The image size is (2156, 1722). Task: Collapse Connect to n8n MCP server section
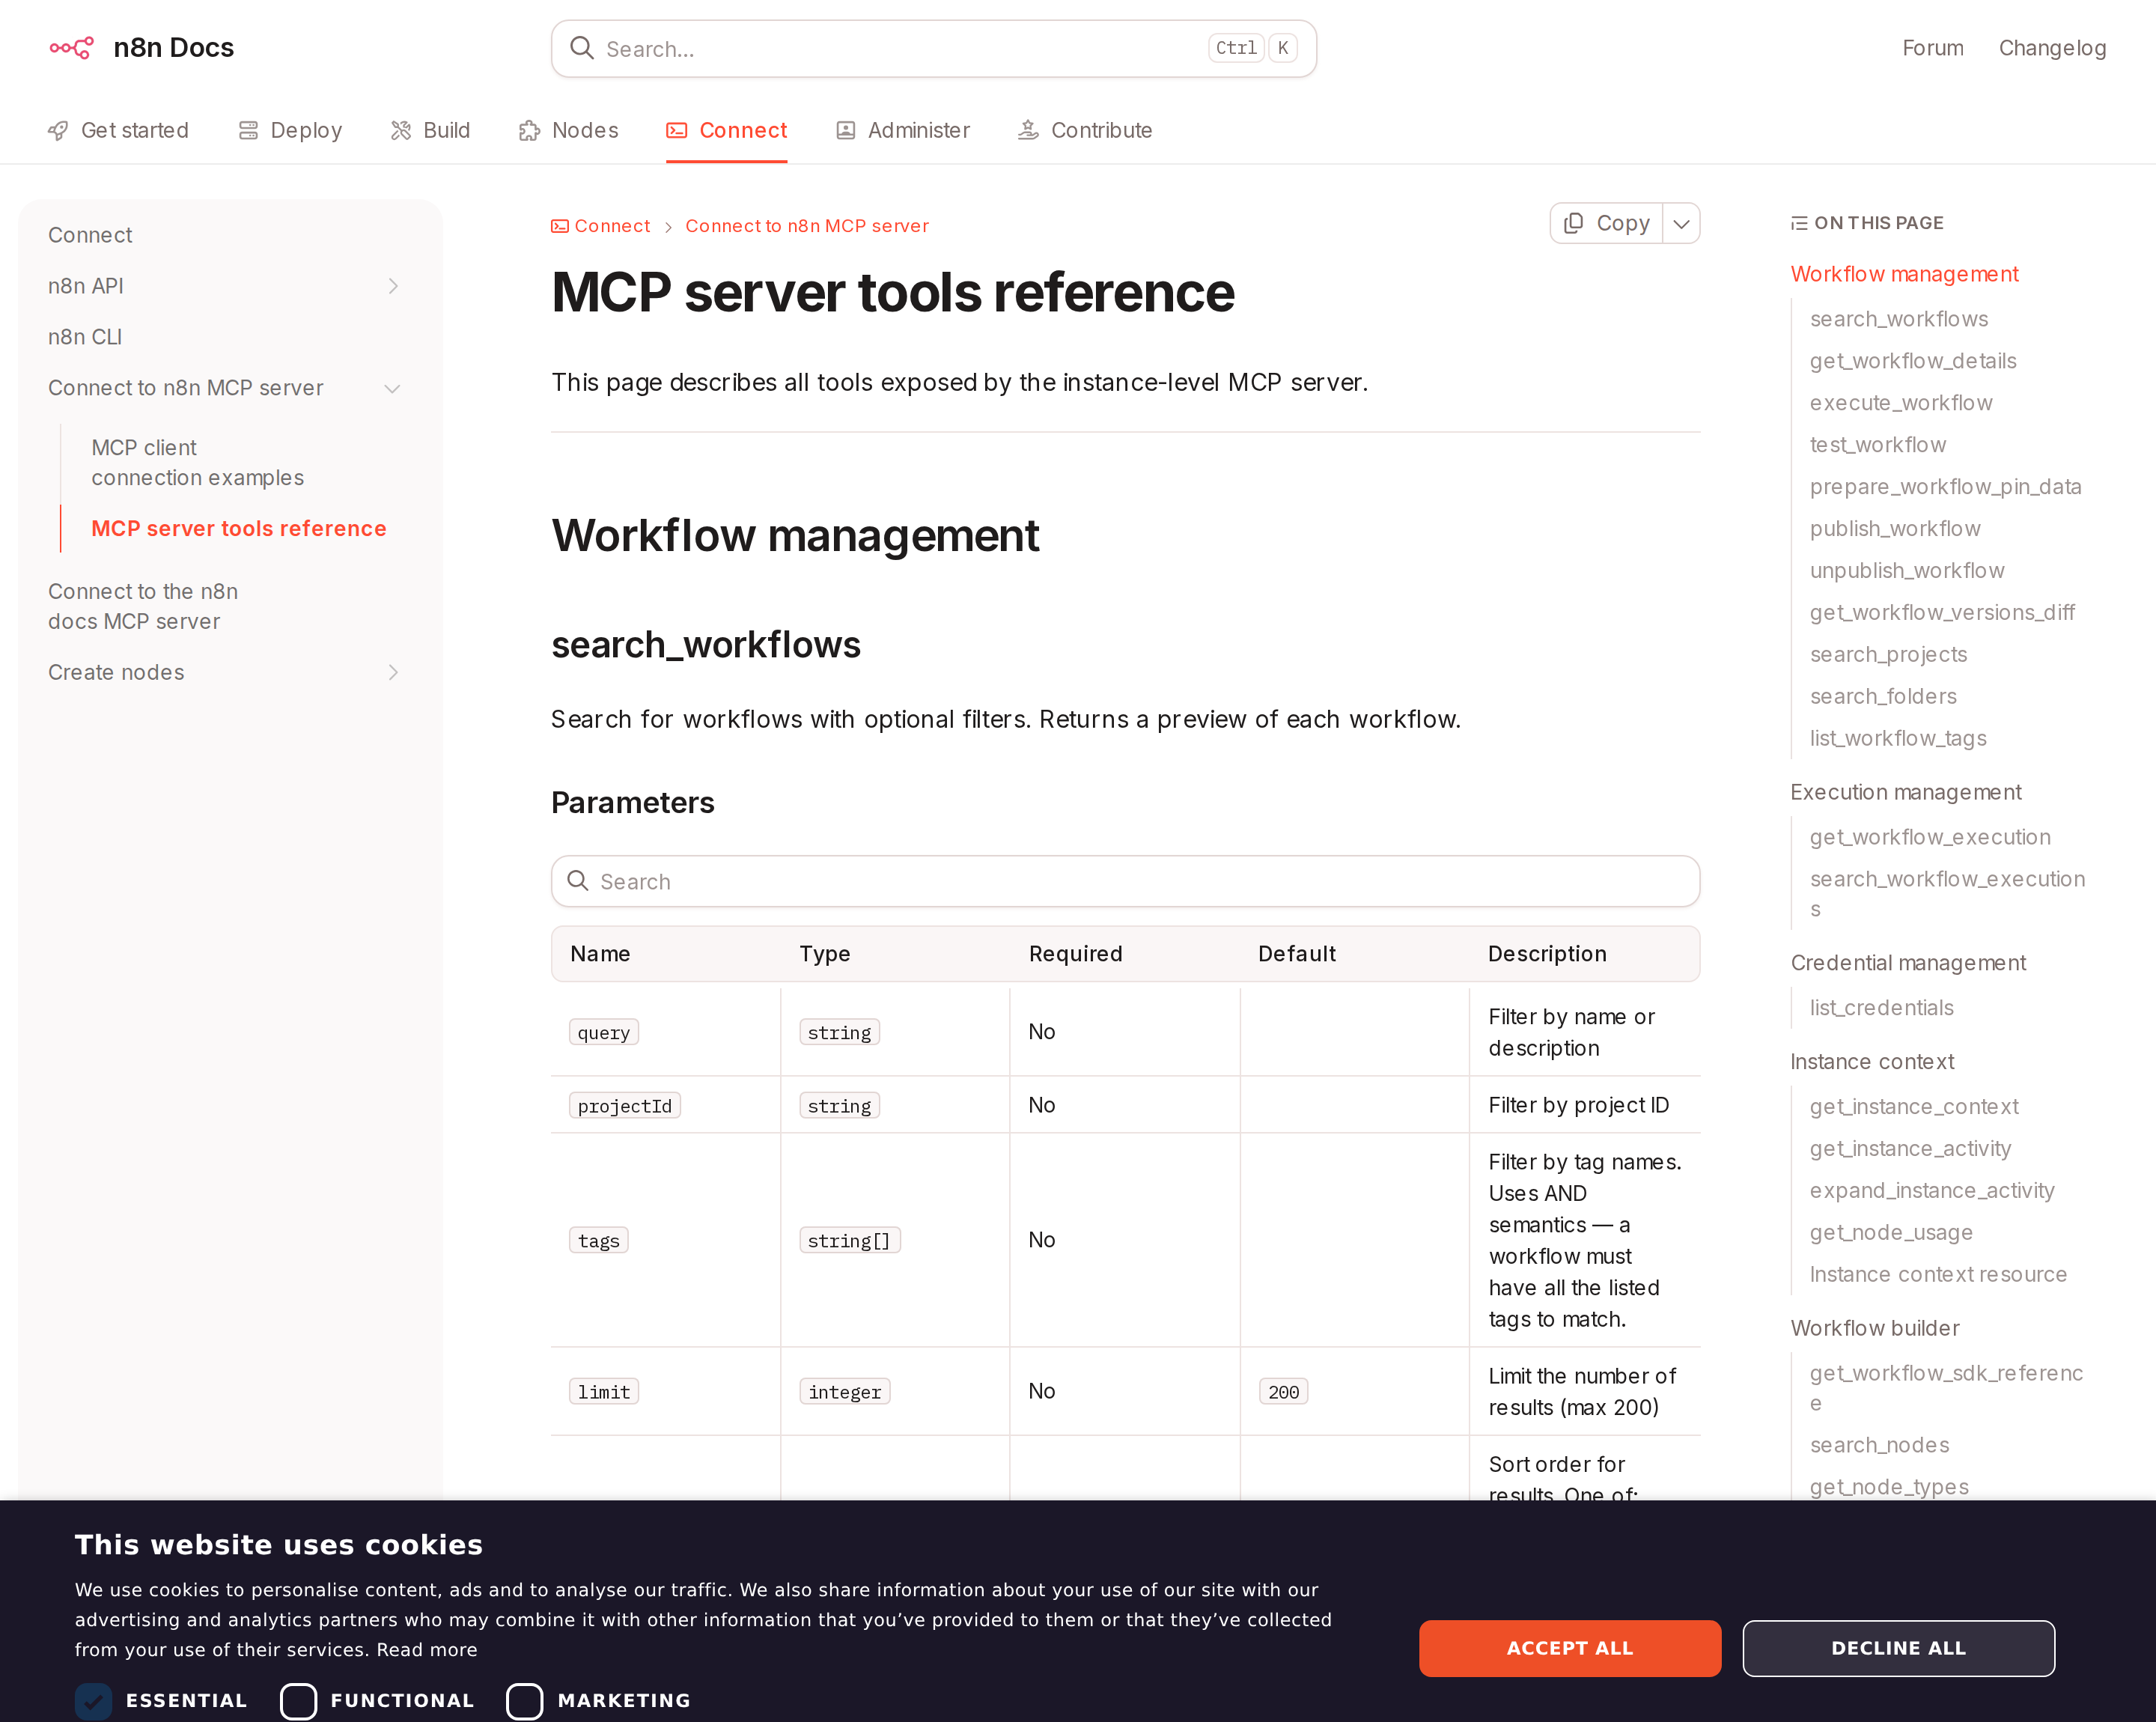393,388
